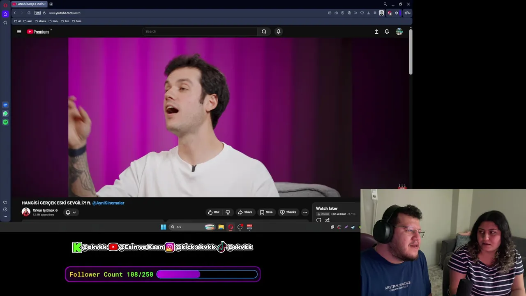Open YouTube notifications bell in header
The width and height of the screenshot is (526, 296).
[387, 32]
